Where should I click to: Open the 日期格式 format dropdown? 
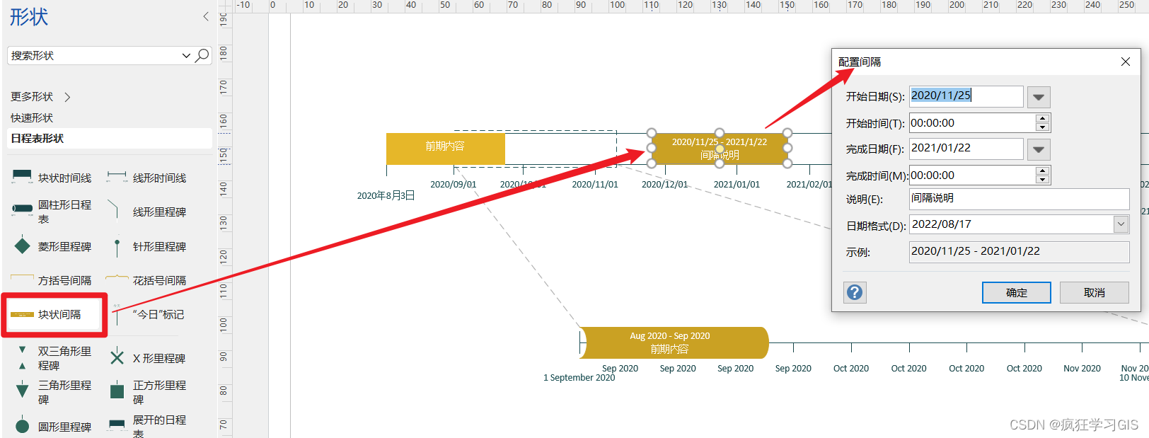(x=1121, y=224)
